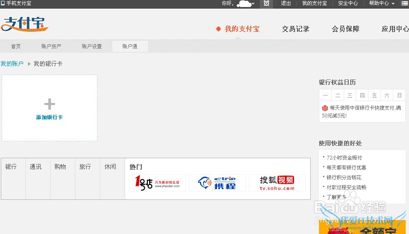Click the mobile phone icon beside 手机支付宝
Image resolution: width=409 pixels, height=234 pixels.
coord(2,3)
